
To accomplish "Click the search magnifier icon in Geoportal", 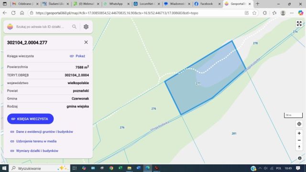I will pos(74,27).
